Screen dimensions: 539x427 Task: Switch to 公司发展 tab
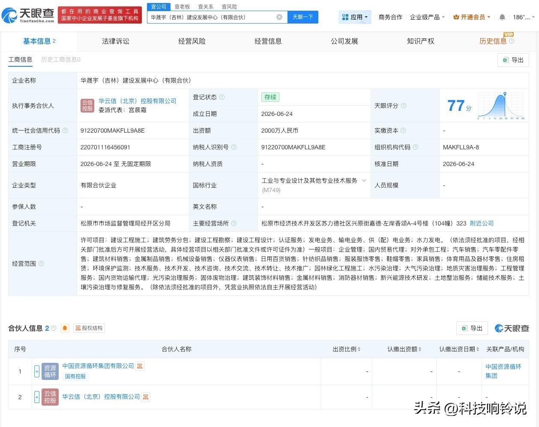[x=344, y=41]
